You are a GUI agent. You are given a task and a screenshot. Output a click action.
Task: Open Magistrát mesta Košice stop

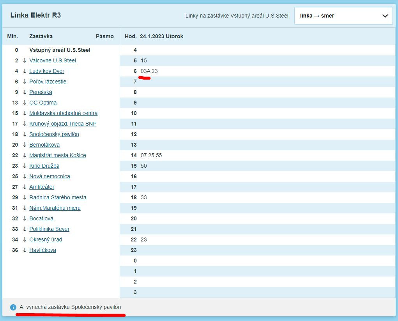click(x=58, y=155)
